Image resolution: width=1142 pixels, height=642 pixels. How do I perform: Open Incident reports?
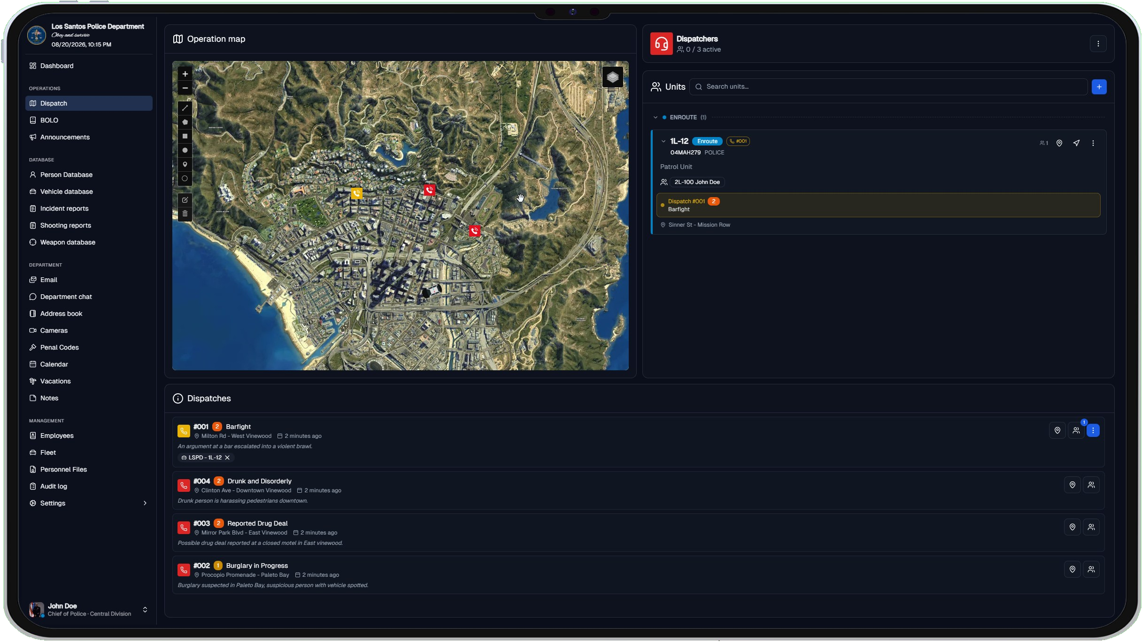pyautogui.click(x=89, y=208)
